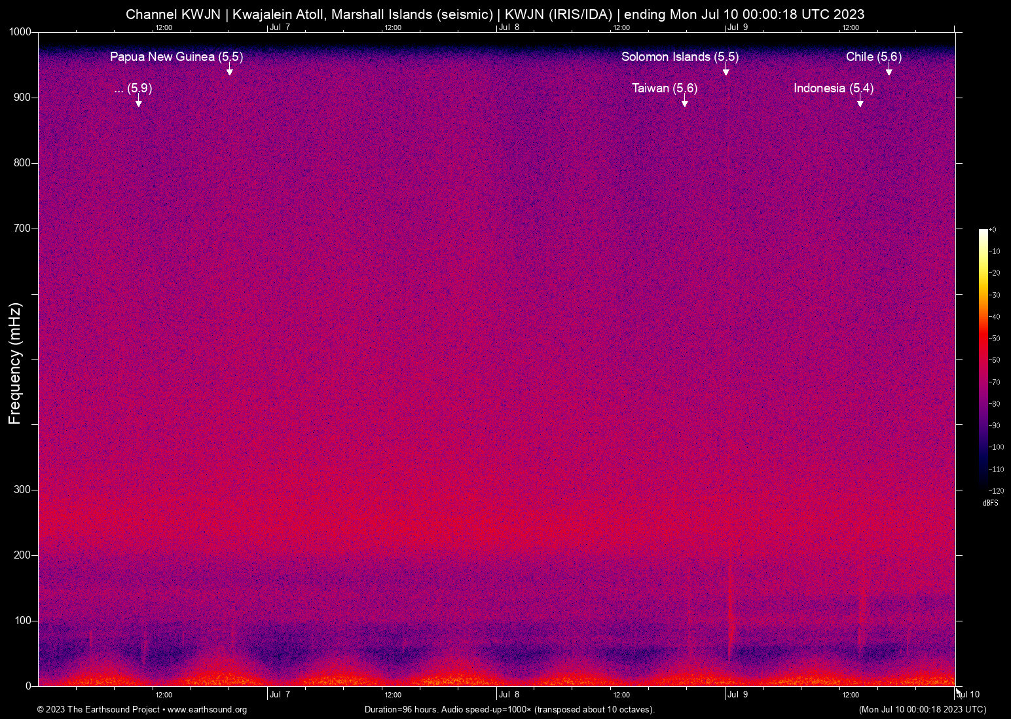Select the Taiwan (5.6) earthquake label

(x=665, y=88)
